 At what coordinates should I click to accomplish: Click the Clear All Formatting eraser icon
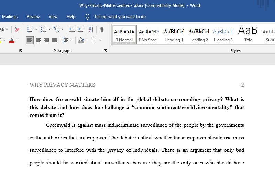17,29
